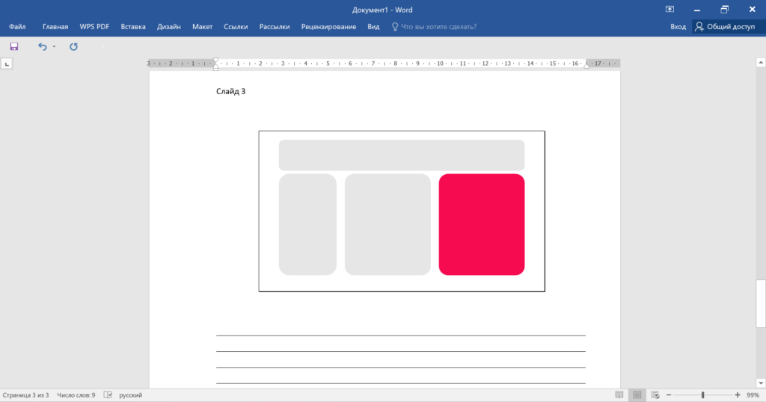
Task: Click the right indent marker on ruler
Action: [586, 66]
